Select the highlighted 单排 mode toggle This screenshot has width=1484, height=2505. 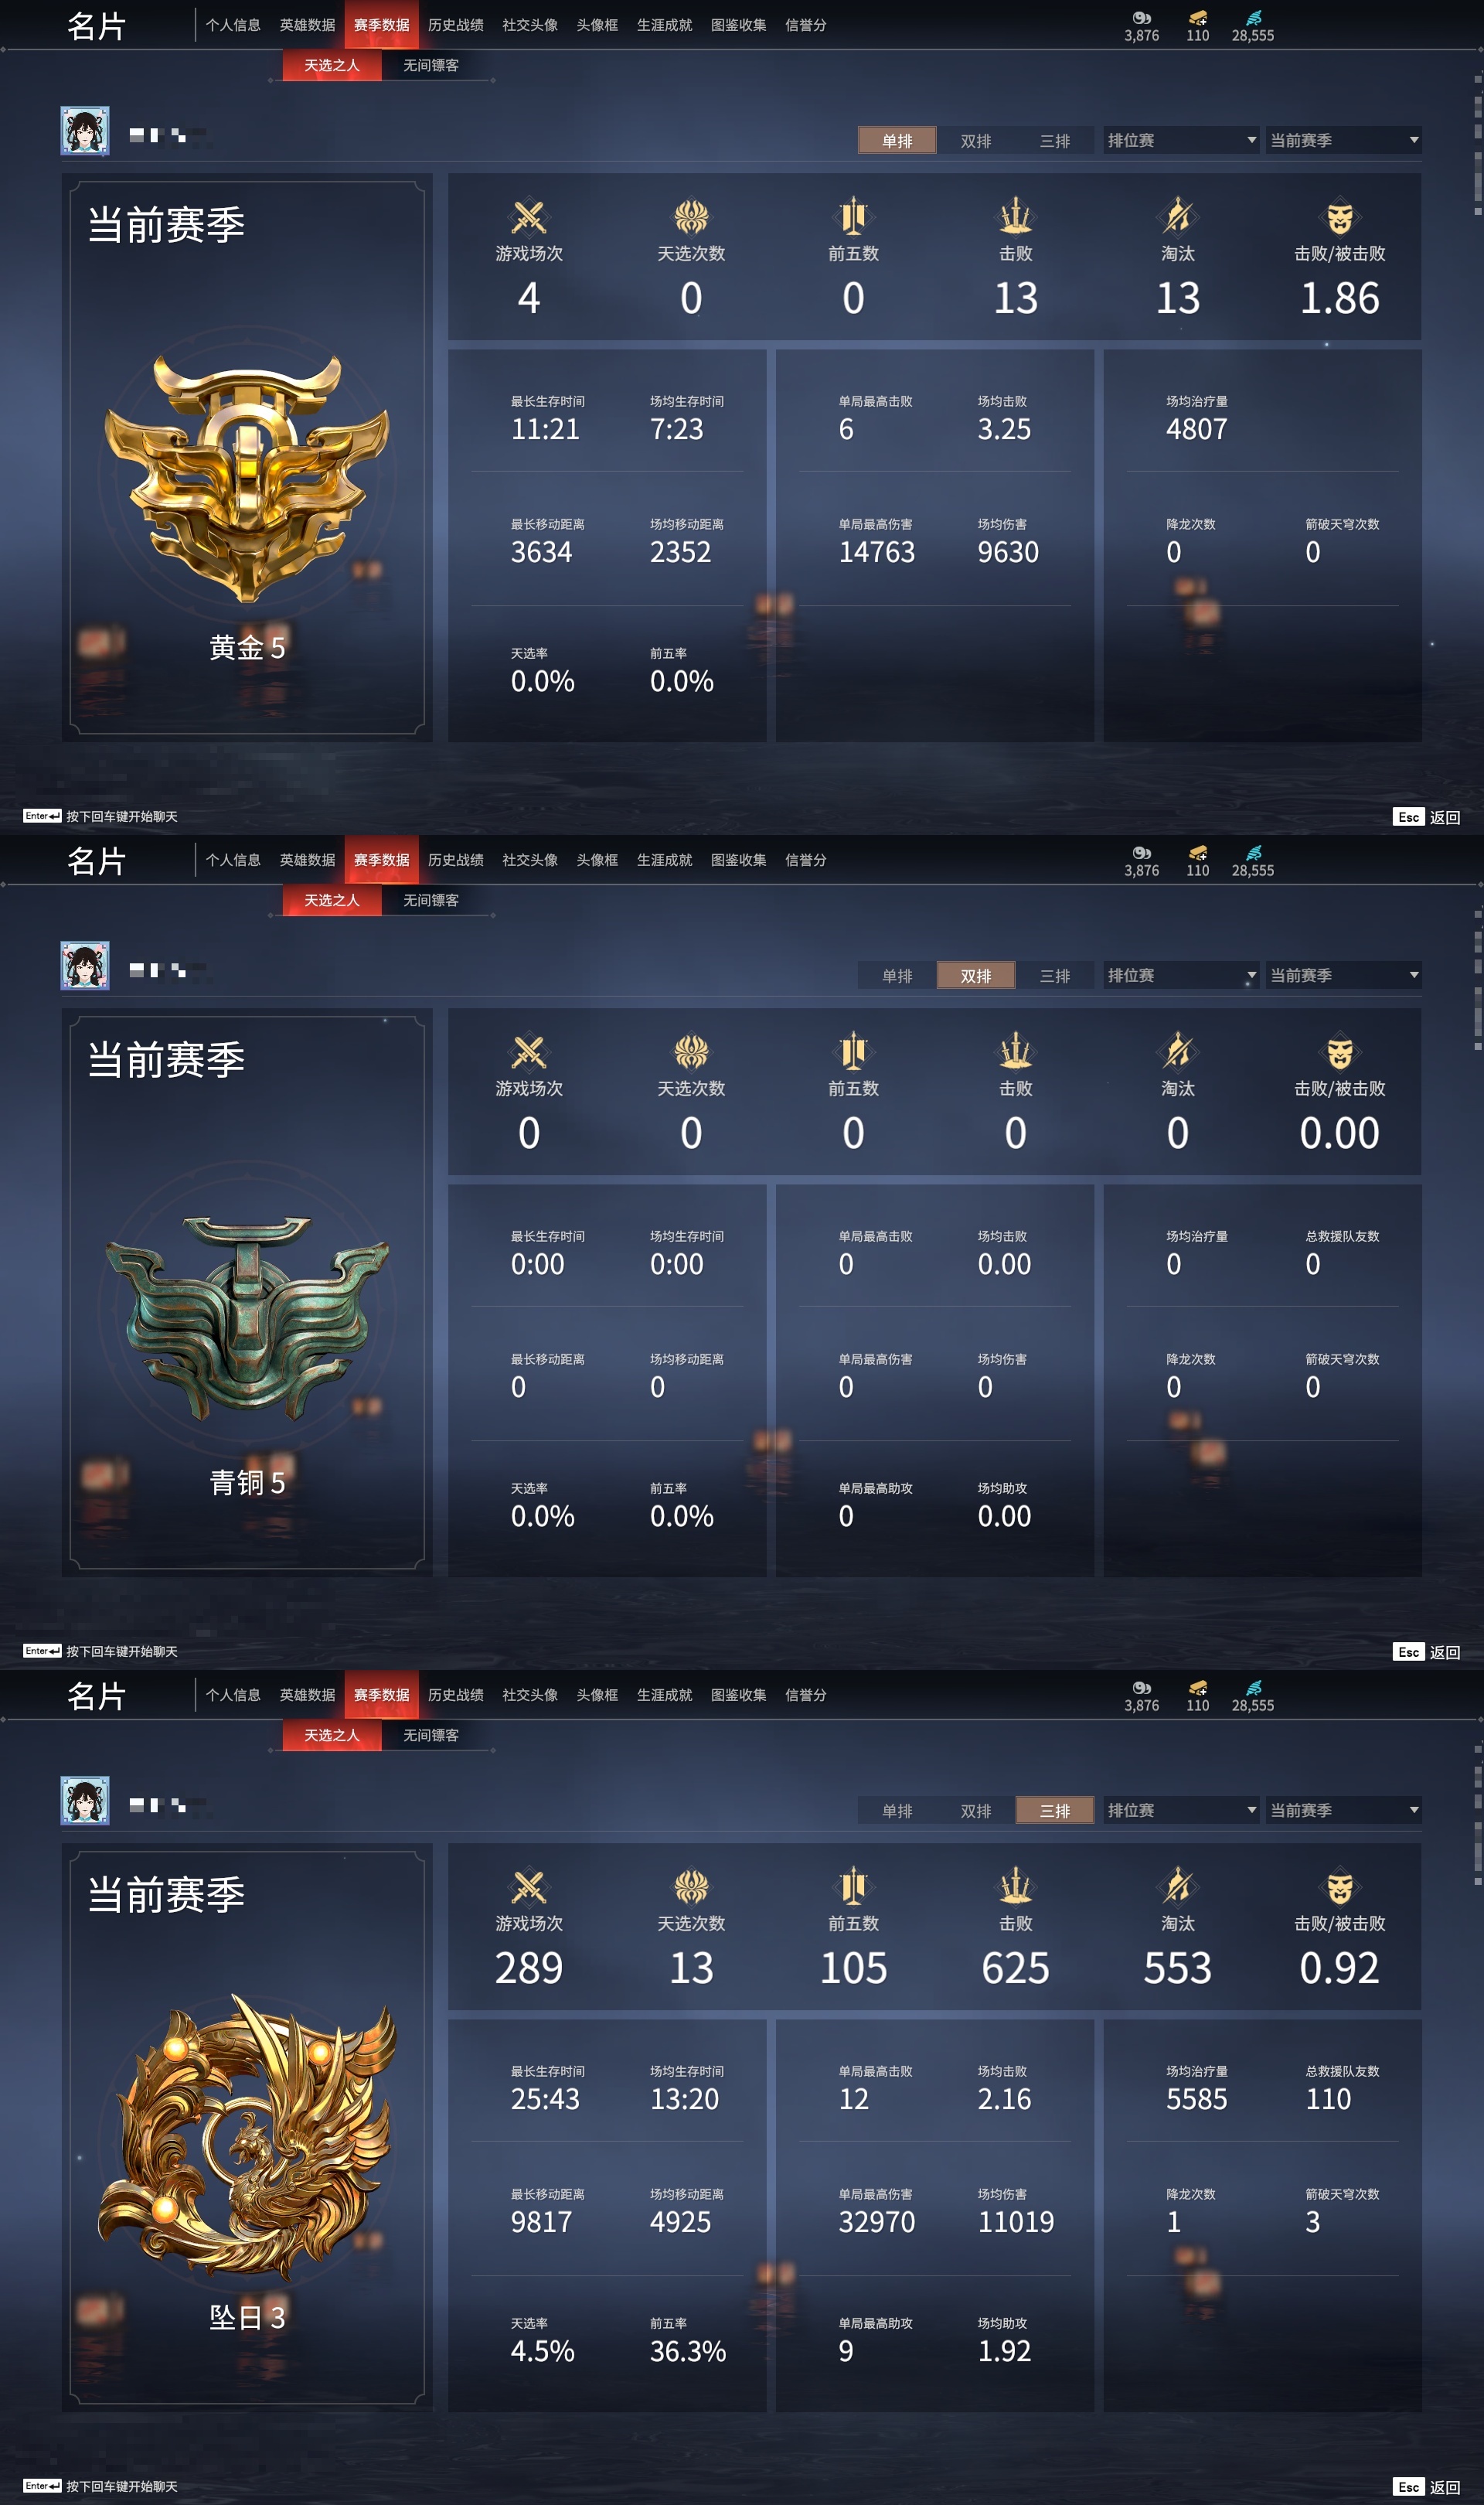[x=897, y=140]
